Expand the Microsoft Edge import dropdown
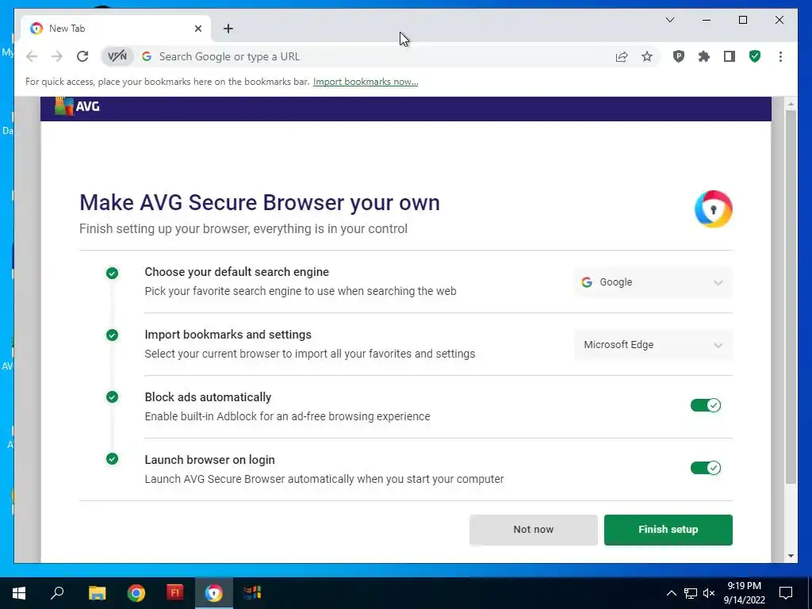The height and width of the screenshot is (609, 812). tap(653, 345)
